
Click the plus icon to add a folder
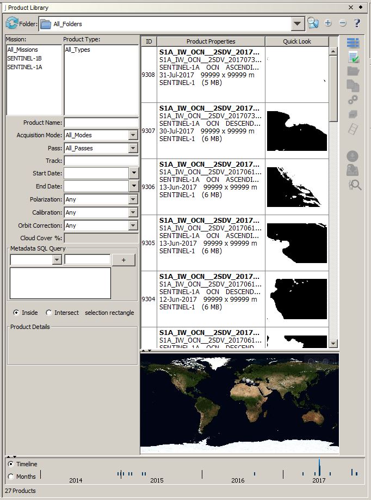tap(328, 23)
